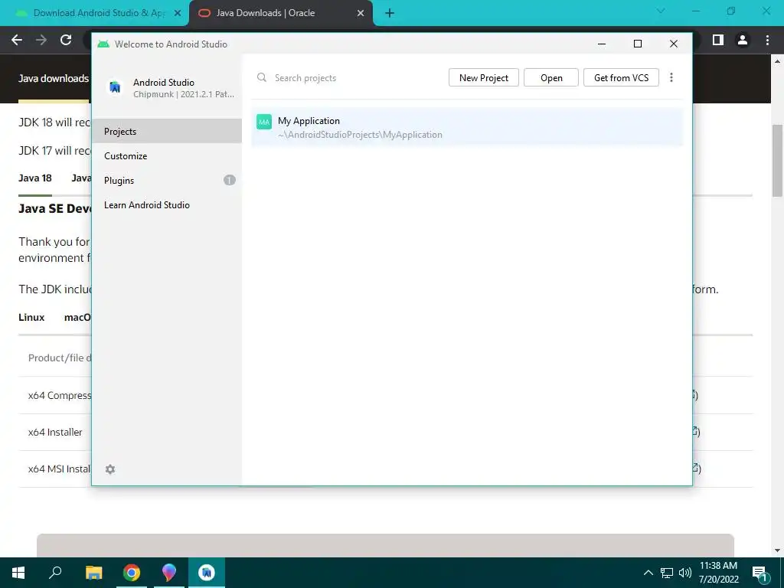Select the Java 18 tab on the Oracle page
Image resolution: width=784 pixels, height=588 pixels.
pyautogui.click(x=35, y=178)
